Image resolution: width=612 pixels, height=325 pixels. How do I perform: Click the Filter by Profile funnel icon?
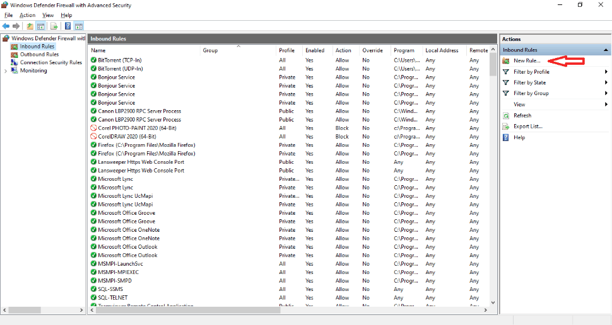[506, 72]
